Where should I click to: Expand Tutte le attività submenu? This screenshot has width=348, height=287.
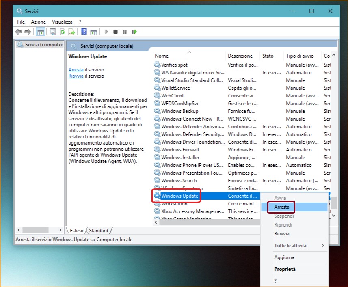coord(294,245)
